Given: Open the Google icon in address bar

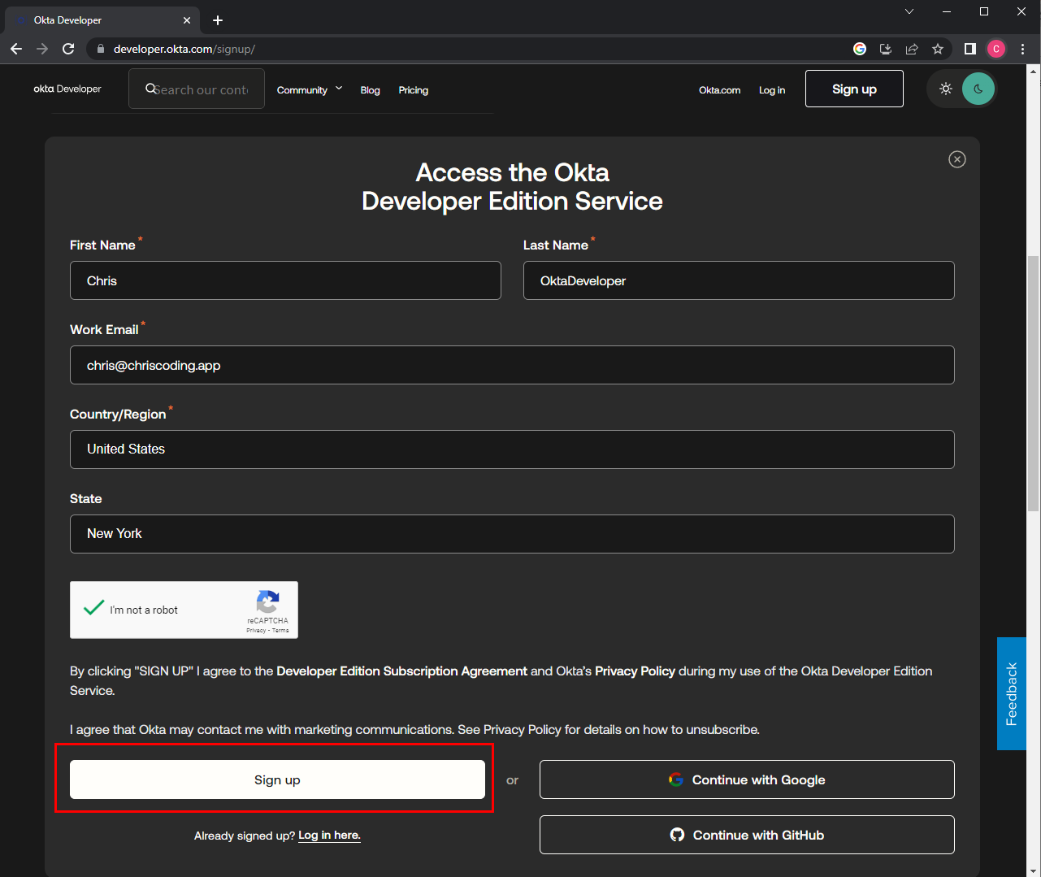Looking at the screenshot, I should (x=860, y=49).
